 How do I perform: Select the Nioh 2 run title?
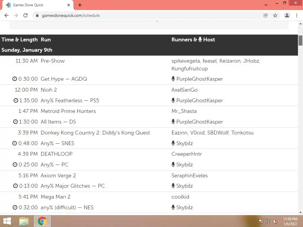(x=49, y=90)
